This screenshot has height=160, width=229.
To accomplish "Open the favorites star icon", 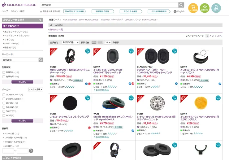I will (205, 8).
